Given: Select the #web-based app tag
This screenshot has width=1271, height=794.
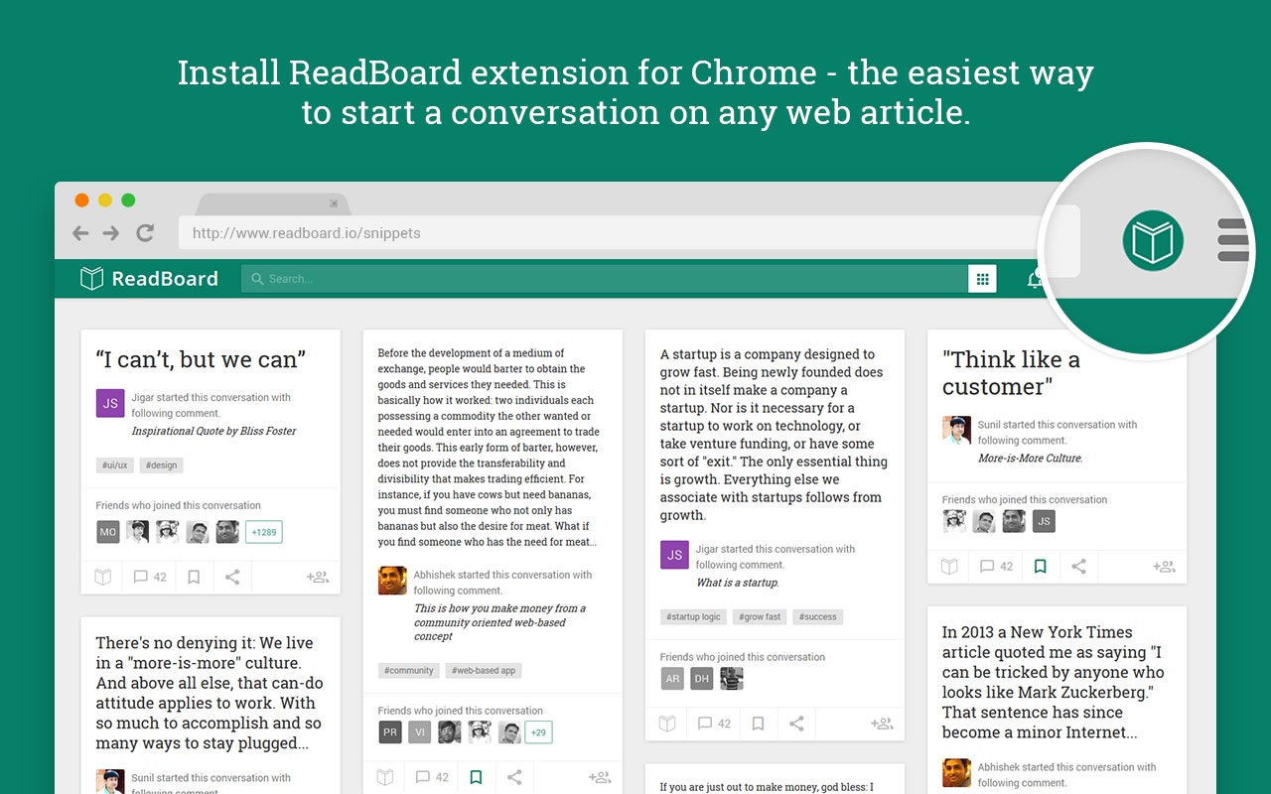Looking at the screenshot, I should click(x=484, y=671).
